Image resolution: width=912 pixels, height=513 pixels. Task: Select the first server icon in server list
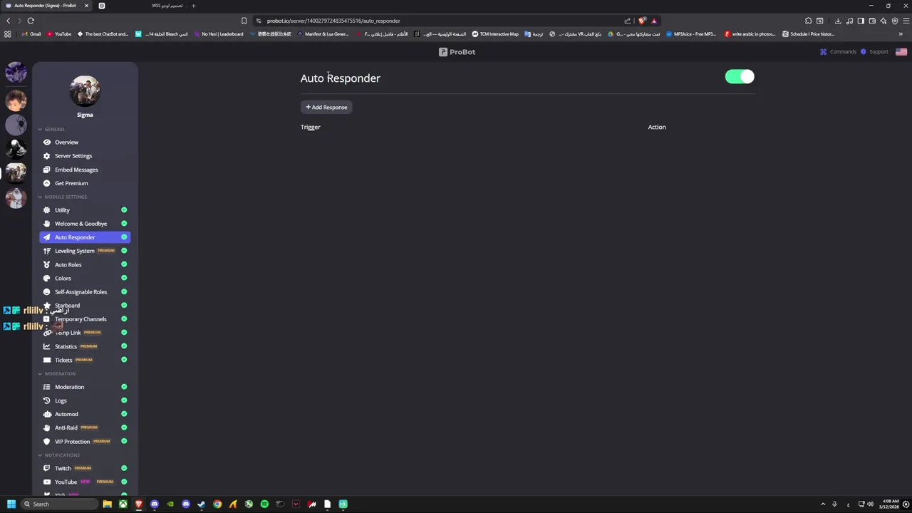tap(16, 72)
